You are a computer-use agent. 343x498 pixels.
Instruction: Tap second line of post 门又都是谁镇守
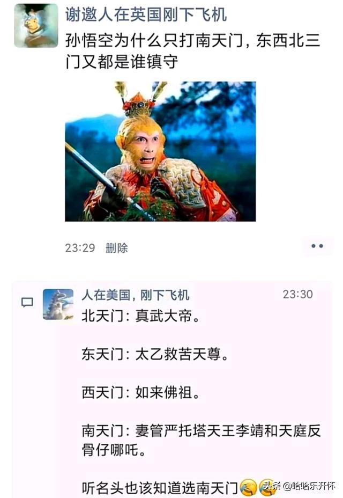pos(122,62)
